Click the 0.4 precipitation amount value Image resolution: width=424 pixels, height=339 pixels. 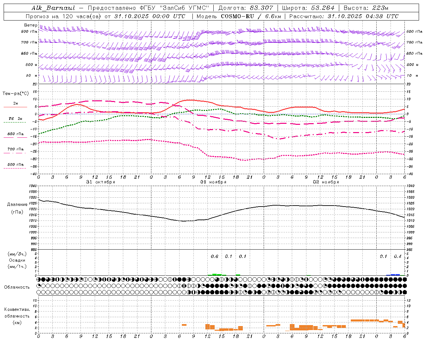pos(397,257)
